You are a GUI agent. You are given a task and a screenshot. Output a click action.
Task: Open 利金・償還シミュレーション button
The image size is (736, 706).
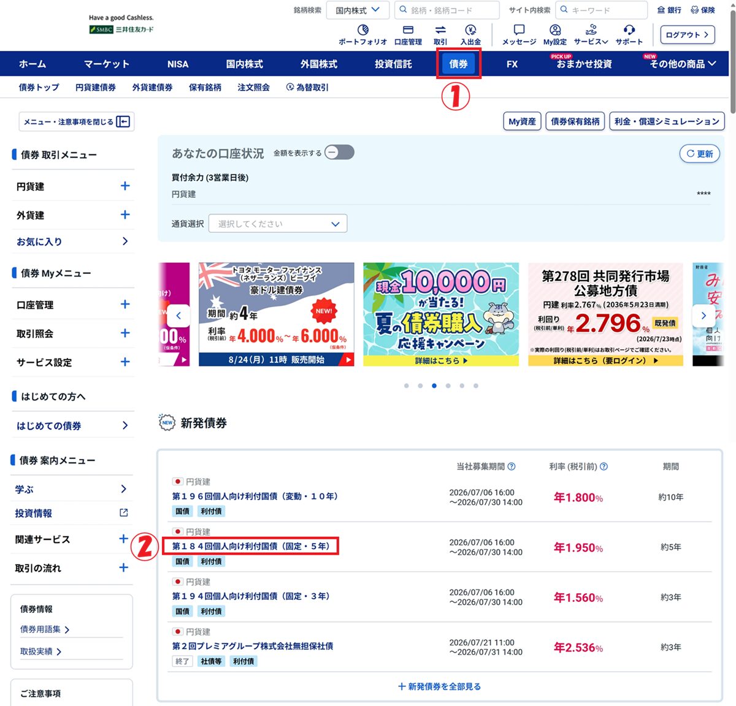[667, 121]
